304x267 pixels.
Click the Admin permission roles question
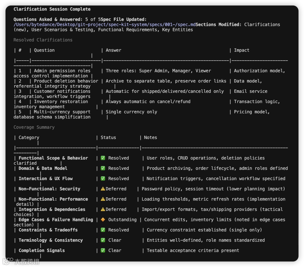(x=62, y=71)
